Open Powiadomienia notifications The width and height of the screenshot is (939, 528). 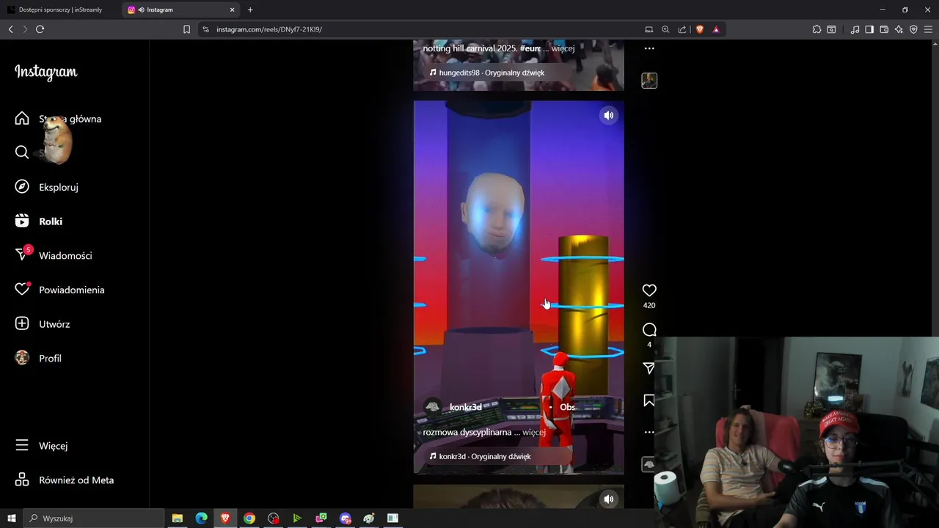(x=59, y=290)
